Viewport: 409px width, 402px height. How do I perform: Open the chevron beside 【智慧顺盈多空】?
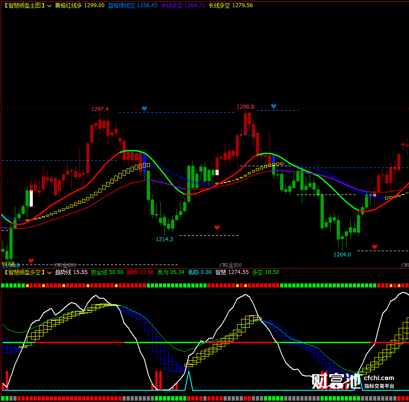pos(49,273)
